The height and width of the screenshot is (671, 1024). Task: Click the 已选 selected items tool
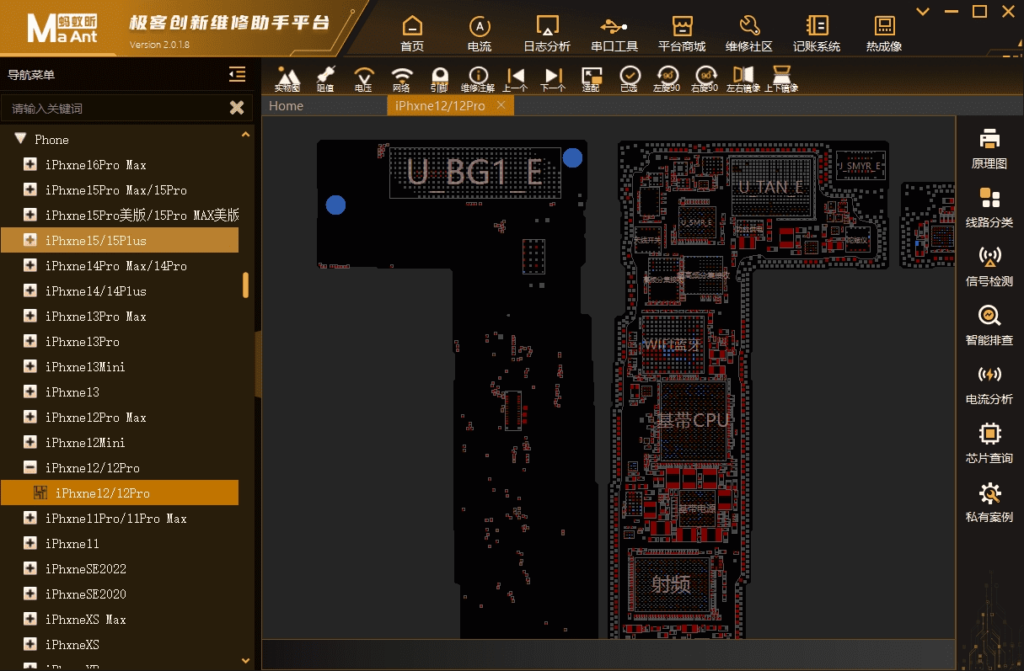coord(629,79)
